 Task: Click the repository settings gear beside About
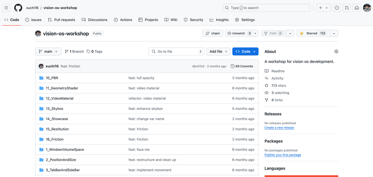click(x=336, y=52)
